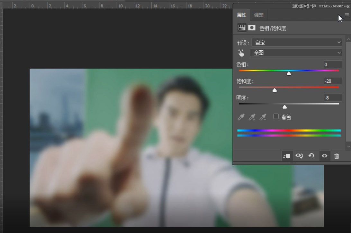Select the targeted adjustment tool
The width and height of the screenshot is (351, 233).
[x=241, y=53]
